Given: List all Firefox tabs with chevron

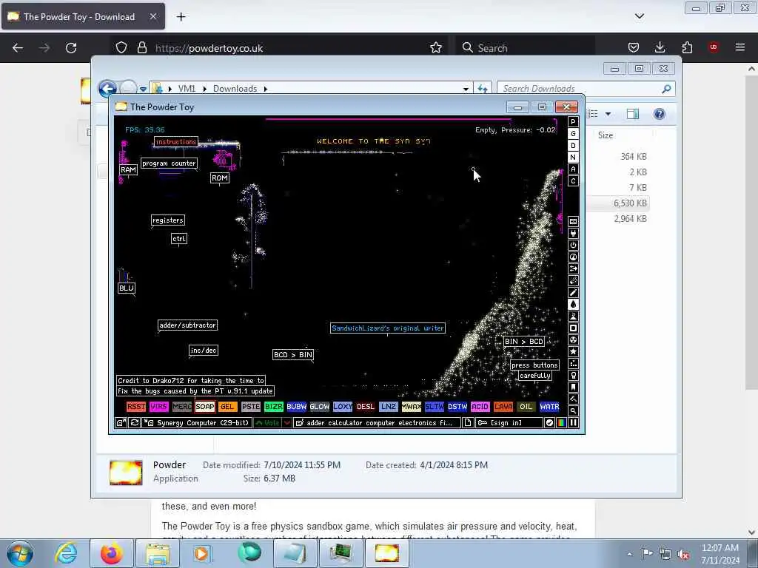Looking at the screenshot, I should click(x=640, y=16).
